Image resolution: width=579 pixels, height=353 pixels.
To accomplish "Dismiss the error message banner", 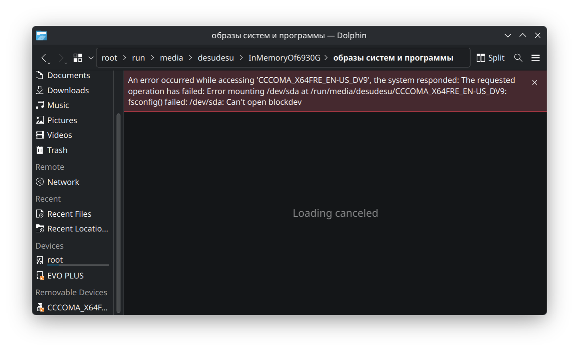I will tap(534, 82).
